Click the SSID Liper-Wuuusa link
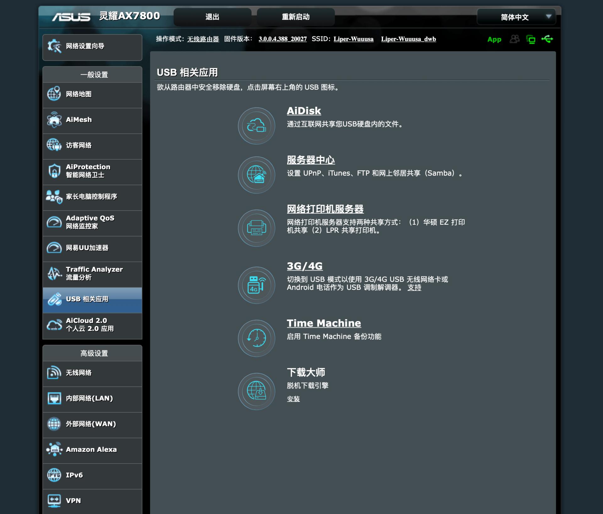Viewport: 603px width, 514px height. pyautogui.click(x=354, y=39)
